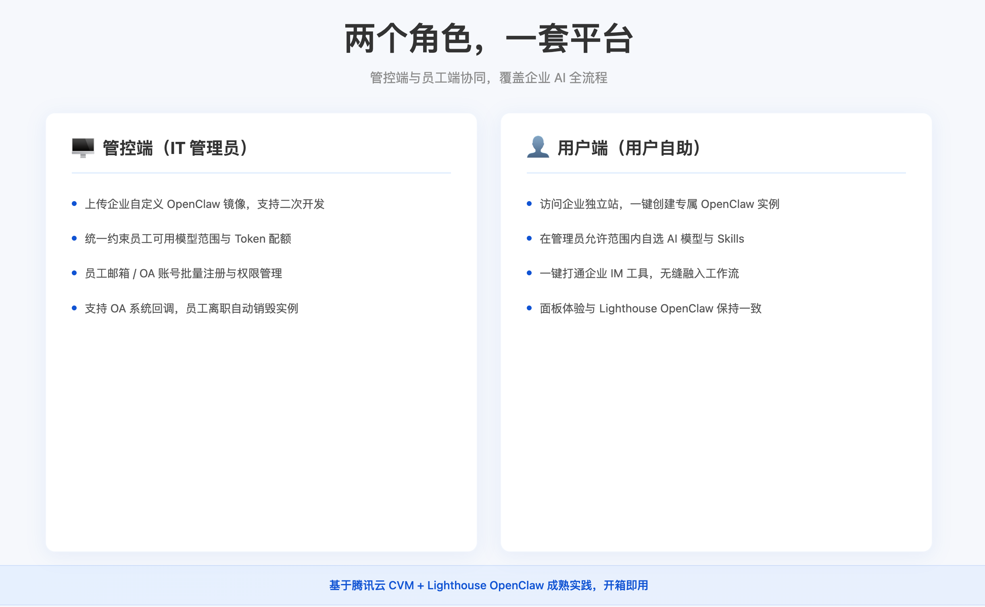985x607 pixels.
Task: Select the 自选 AI 模型与 Skills item
Action: tap(641, 239)
